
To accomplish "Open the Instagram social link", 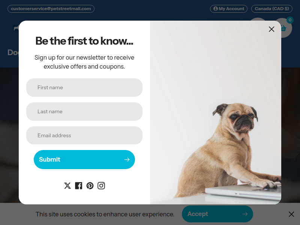I will tap(101, 186).
